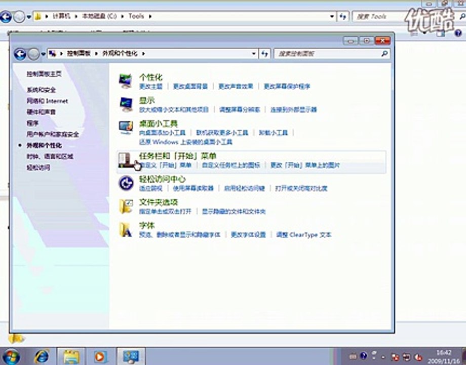The height and width of the screenshot is (365, 466).
Task: Click the network icon in the system tray
Action: (x=407, y=357)
